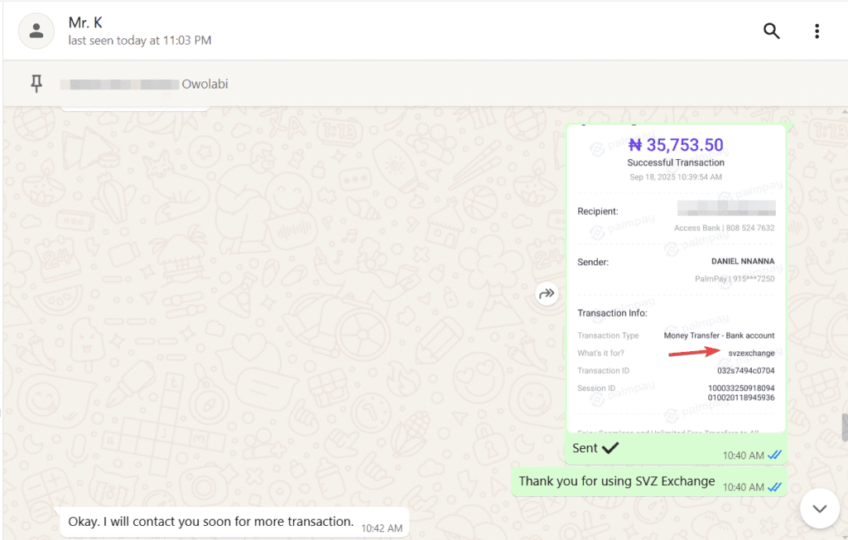Click the ₦35,753.50 amount on receipt

pos(676,145)
